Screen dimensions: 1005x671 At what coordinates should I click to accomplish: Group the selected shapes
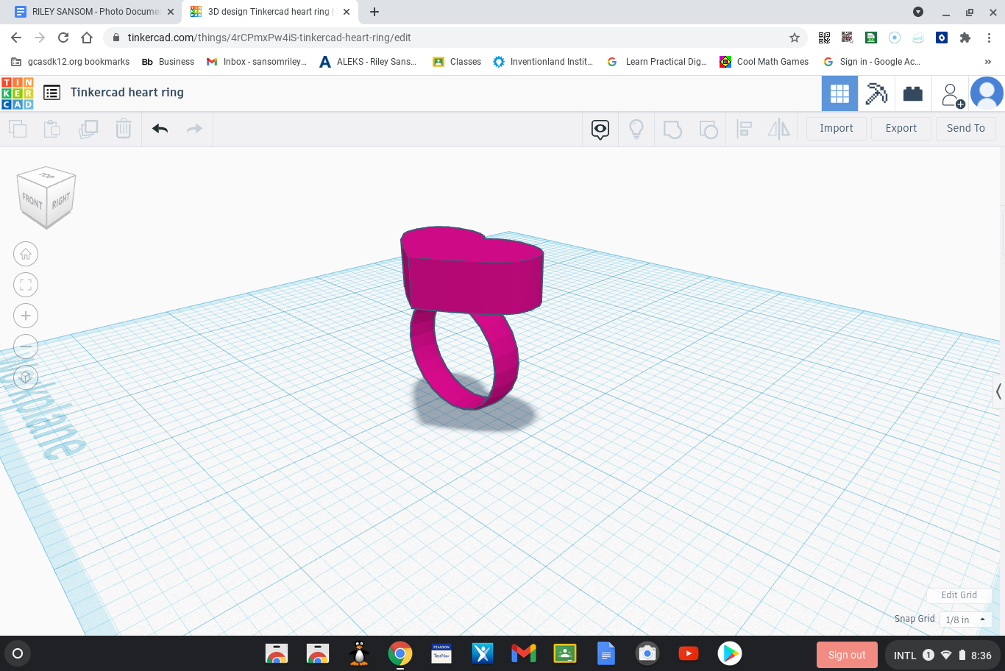[672, 128]
